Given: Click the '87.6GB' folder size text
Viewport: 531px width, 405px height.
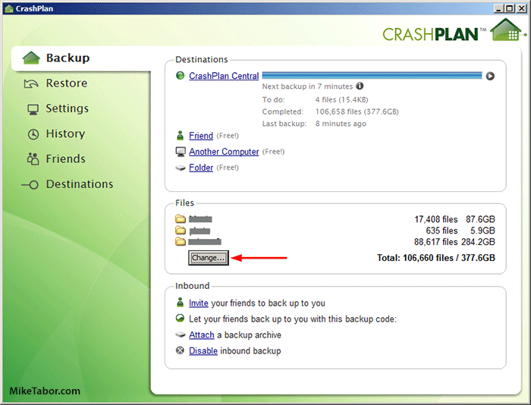Looking at the screenshot, I should pyautogui.click(x=480, y=219).
